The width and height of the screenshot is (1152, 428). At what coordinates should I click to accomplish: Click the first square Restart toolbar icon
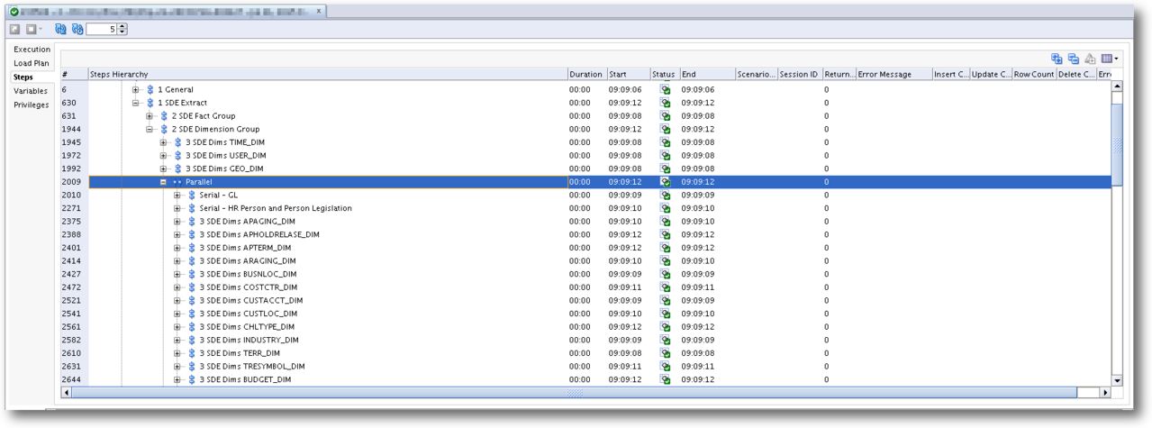[x=15, y=29]
